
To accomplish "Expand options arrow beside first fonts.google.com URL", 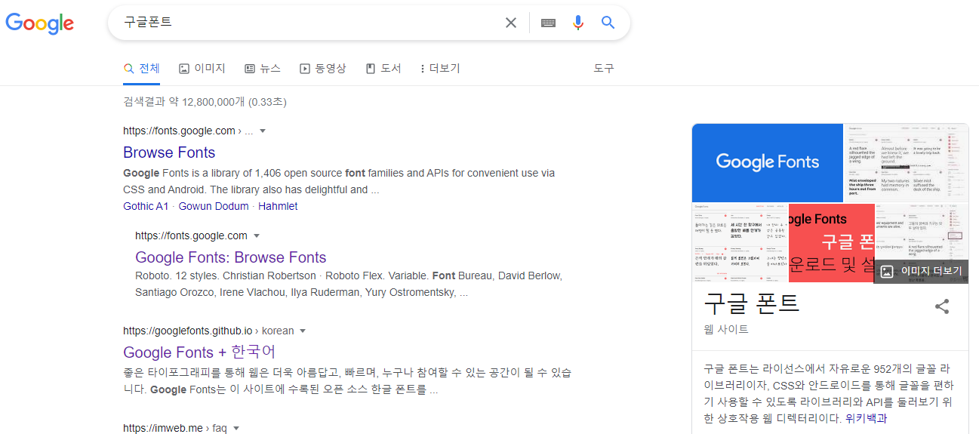I will tap(263, 131).
